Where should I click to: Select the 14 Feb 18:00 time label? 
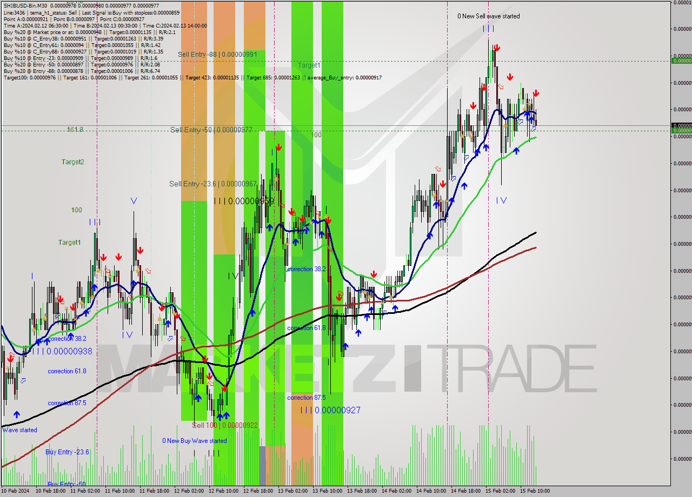point(465,491)
